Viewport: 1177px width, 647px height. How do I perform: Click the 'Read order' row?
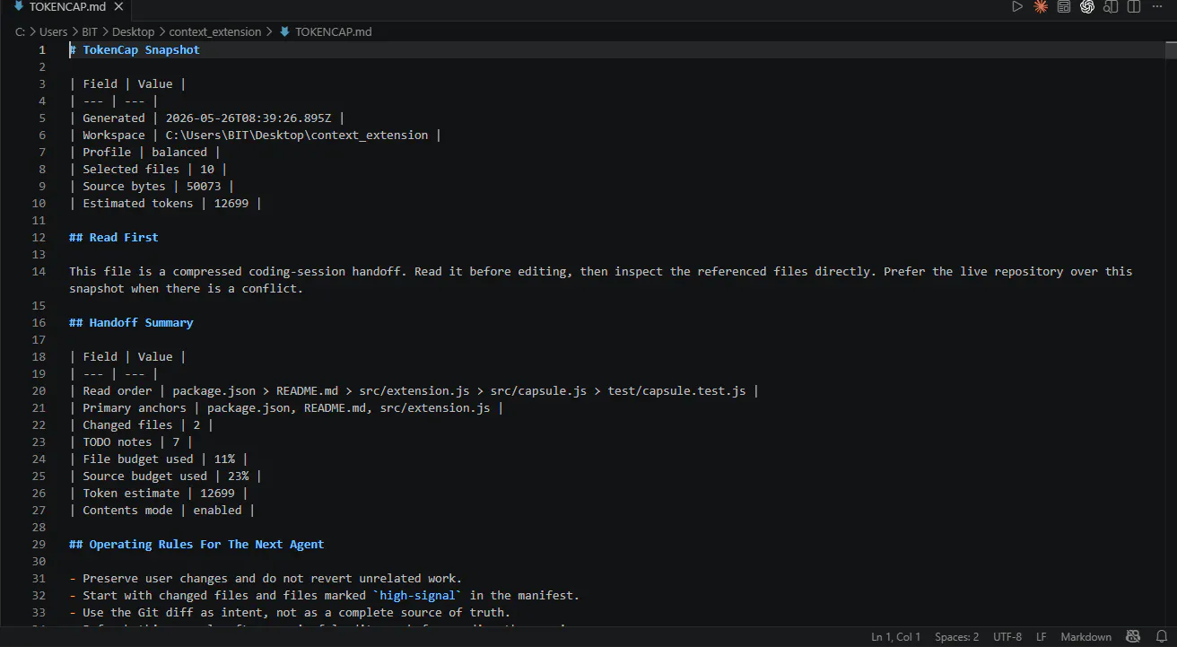coord(414,391)
